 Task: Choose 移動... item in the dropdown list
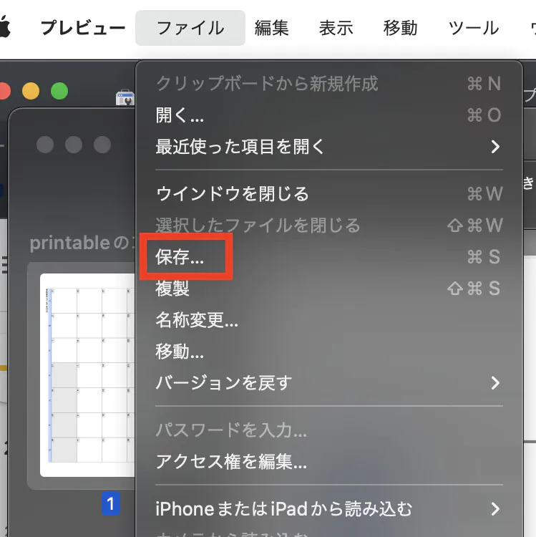point(180,352)
